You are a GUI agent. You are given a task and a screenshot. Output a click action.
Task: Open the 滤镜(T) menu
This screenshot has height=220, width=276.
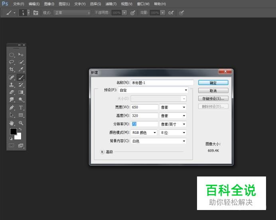pos(111,4)
